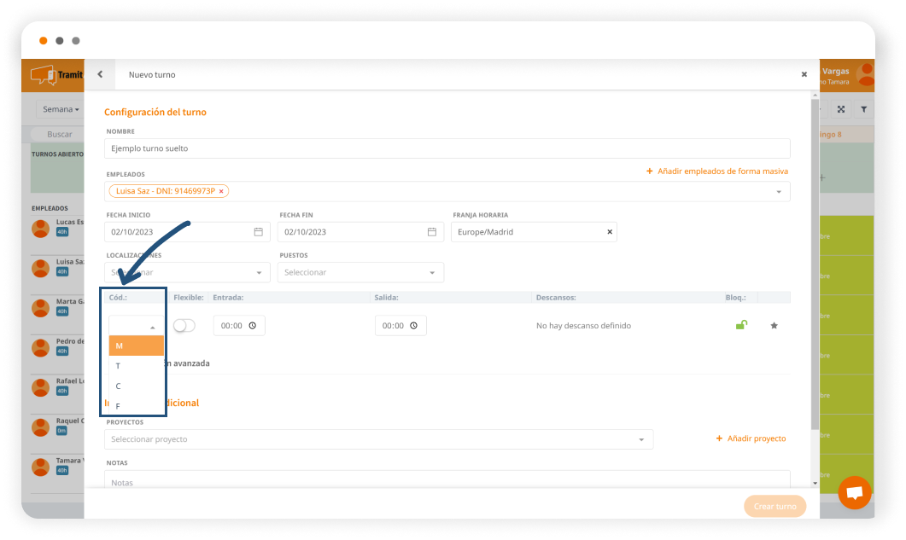Click the Añadir proyecto link
The height and width of the screenshot is (540, 906).
tap(751, 438)
